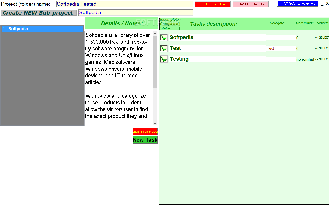The height and width of the screenshot is (205, 330).
Task: Edit the 'Testing' task description
Action: [x=217, y=59]
